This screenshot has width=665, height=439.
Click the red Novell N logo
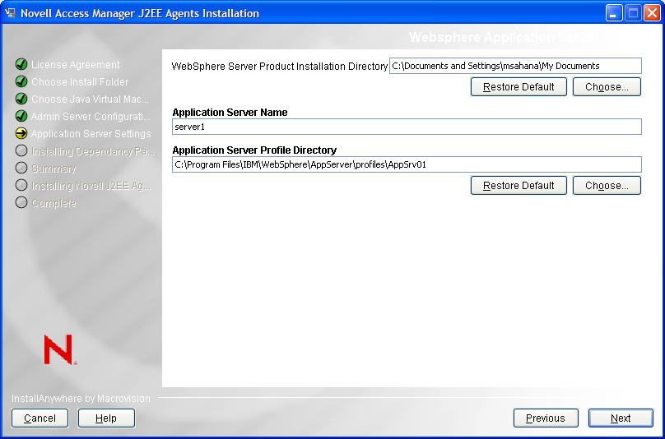point(60,349)
